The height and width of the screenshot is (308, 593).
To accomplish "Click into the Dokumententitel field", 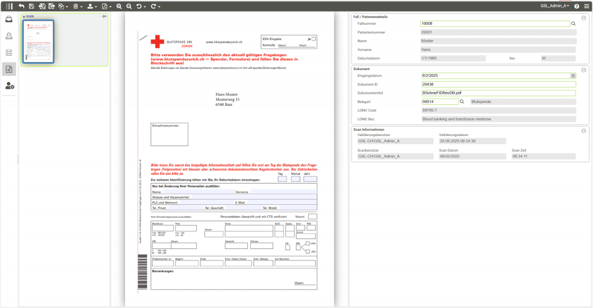I will [x=497, y=93].
